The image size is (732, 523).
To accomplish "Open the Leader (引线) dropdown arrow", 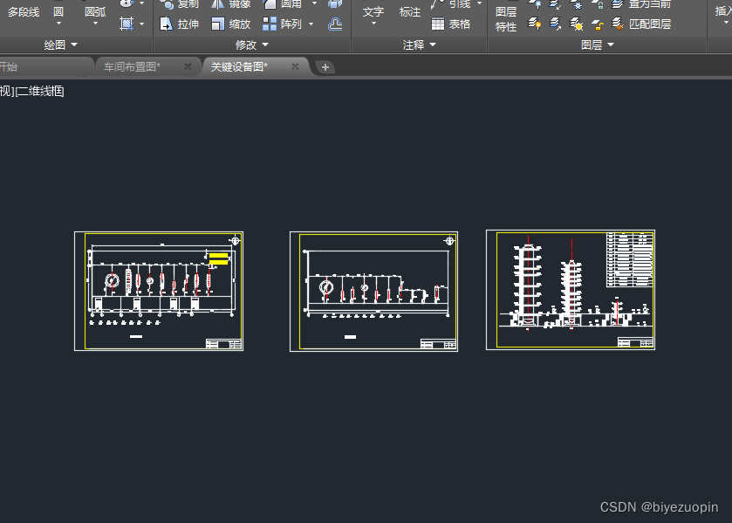I will coord(480,3).
